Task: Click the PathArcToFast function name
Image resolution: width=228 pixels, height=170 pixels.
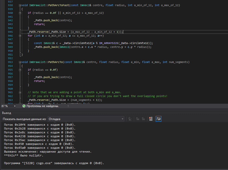Action: coord(59,5)
